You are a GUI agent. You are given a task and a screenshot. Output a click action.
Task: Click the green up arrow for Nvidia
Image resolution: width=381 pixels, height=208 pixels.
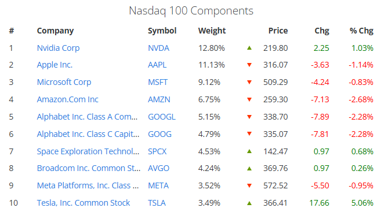pyautogui.click(x=249, y=48)
